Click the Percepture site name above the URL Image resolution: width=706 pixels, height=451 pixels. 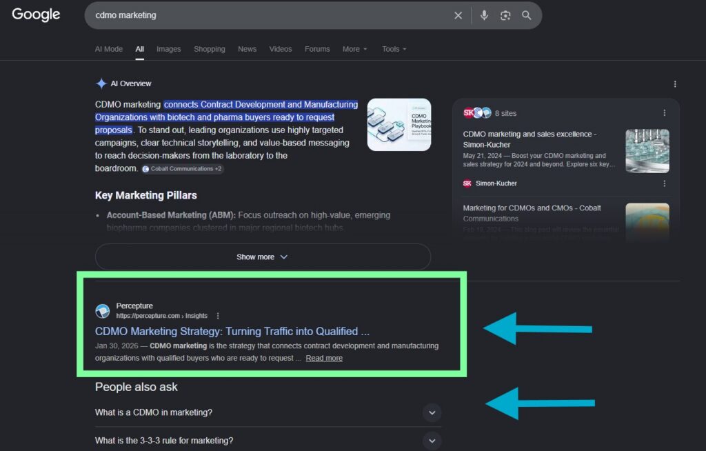click(134, 306)
